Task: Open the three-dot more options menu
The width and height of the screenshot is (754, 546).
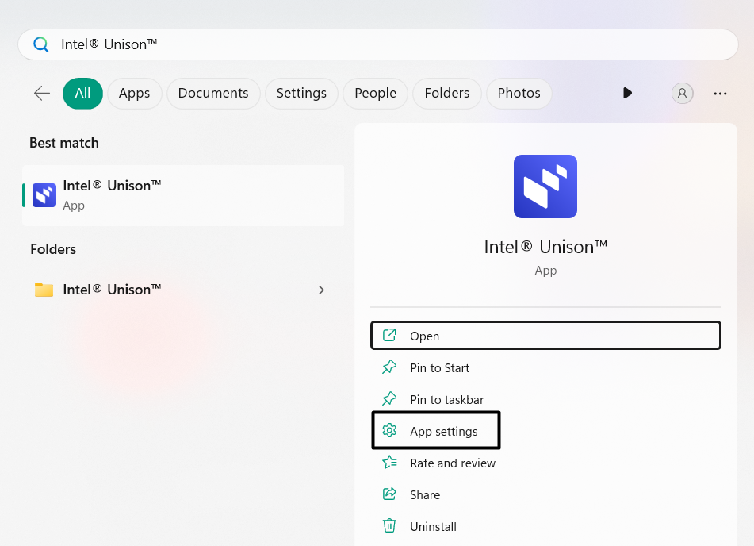Action: click(x=720, y=94)
